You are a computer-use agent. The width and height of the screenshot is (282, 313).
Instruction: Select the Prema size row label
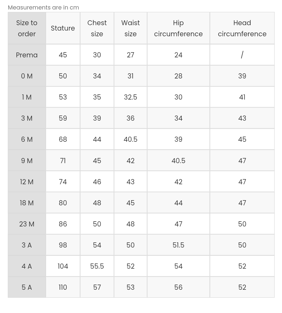27,55
